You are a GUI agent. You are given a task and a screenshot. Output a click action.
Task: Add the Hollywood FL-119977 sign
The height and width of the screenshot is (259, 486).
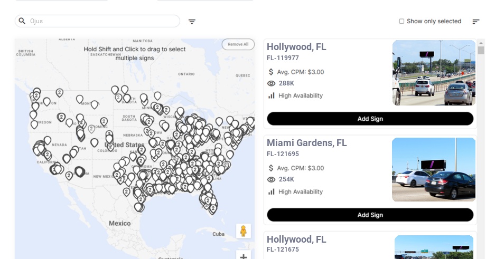(x=370, y=119)
